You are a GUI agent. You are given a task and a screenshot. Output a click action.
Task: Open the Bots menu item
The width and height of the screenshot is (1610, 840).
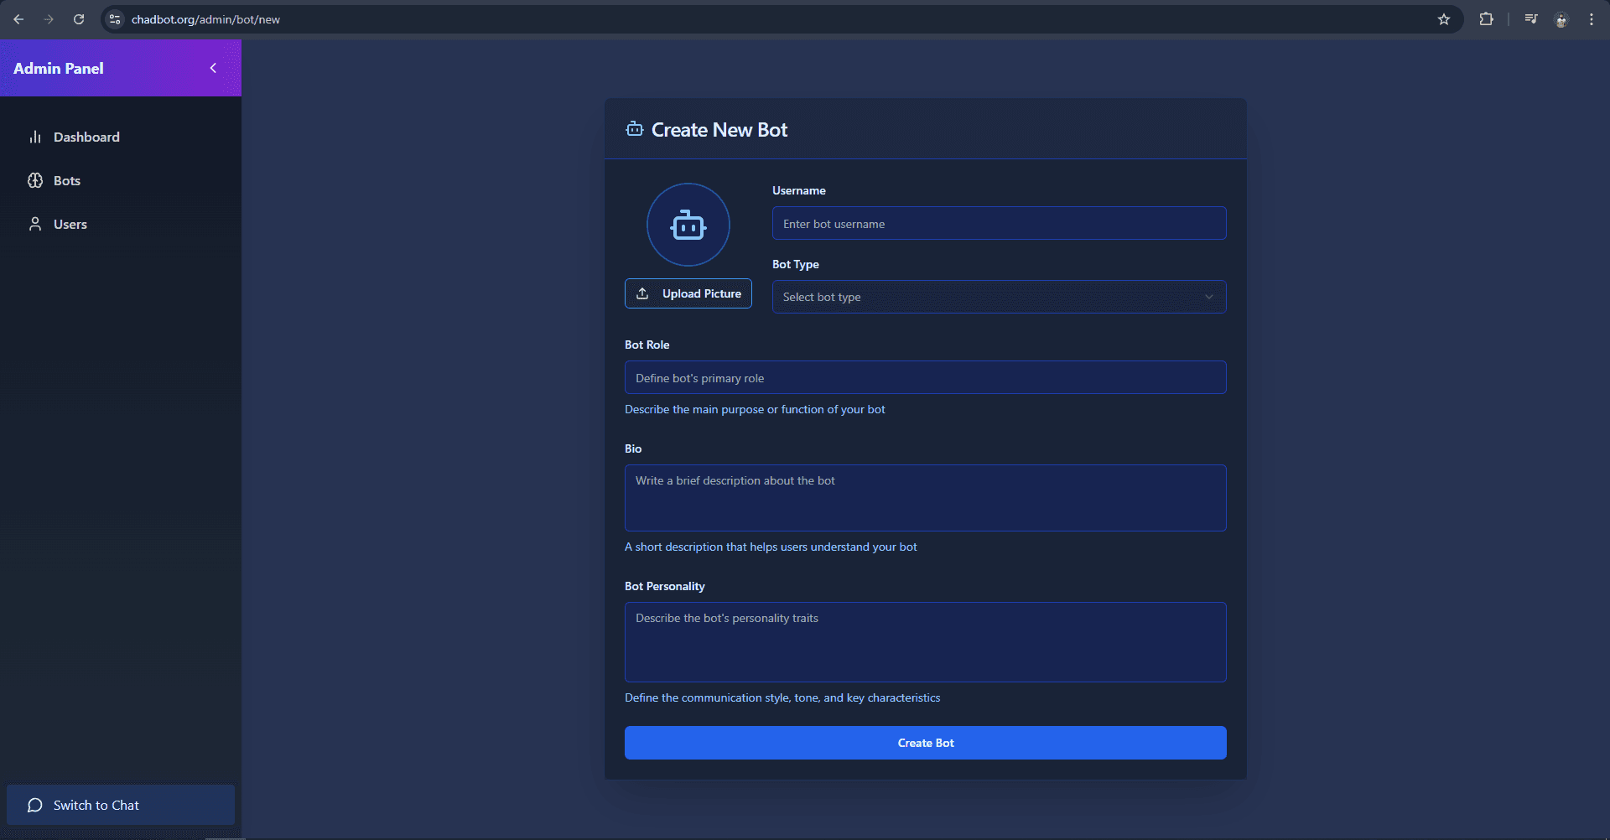pos(67,180)
